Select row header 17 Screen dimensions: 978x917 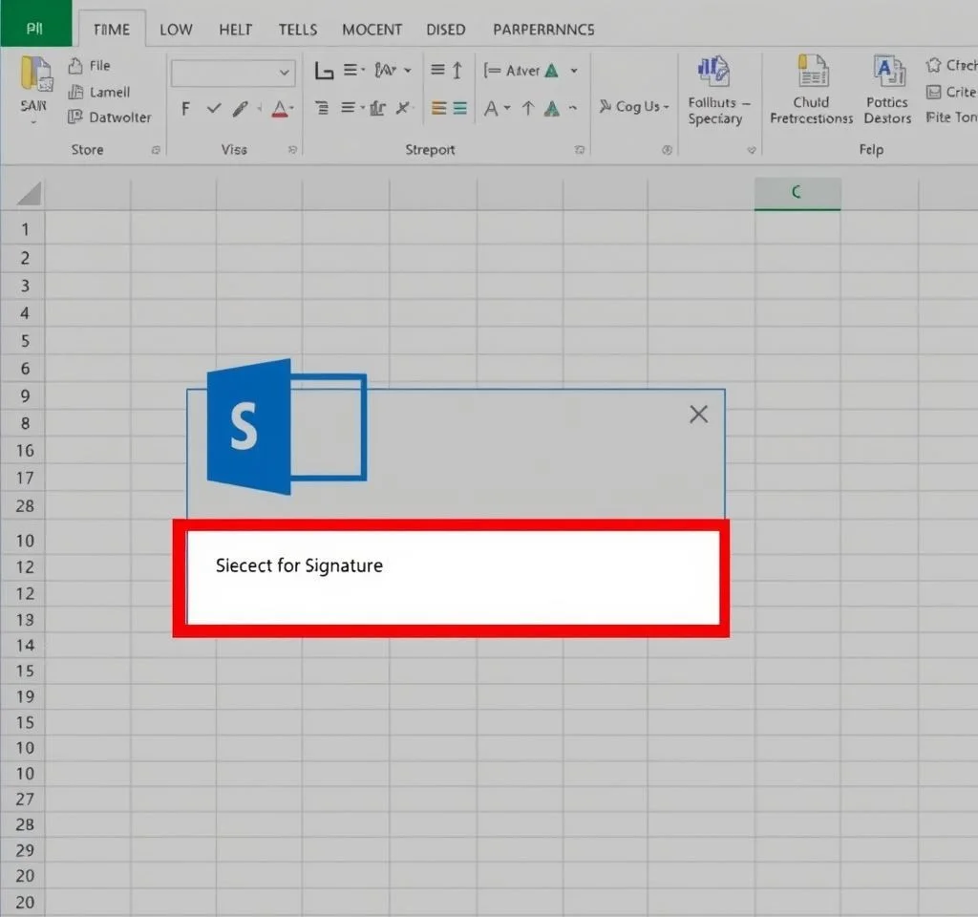pos(23,479)
